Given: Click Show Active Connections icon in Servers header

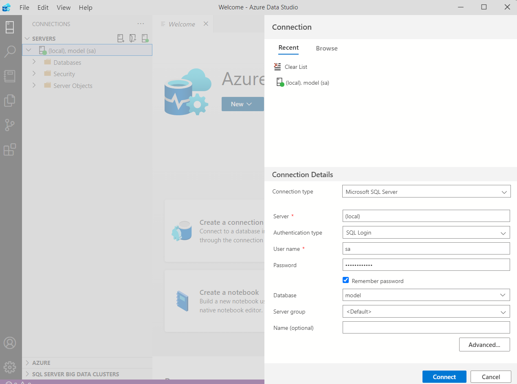Looking at the screenshot, I should click(145, 38).
